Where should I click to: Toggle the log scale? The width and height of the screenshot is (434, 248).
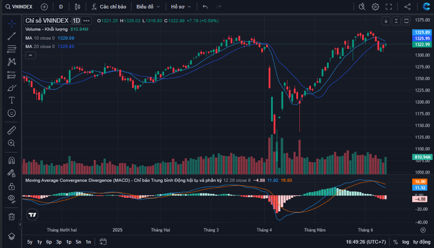pos(406,242)
